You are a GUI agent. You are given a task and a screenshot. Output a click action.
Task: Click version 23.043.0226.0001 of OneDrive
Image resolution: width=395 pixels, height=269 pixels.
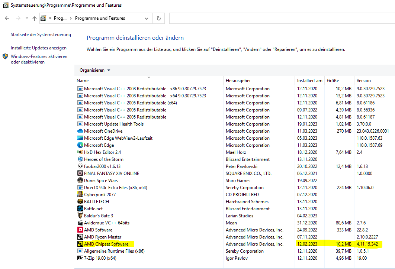pos(373,131)
